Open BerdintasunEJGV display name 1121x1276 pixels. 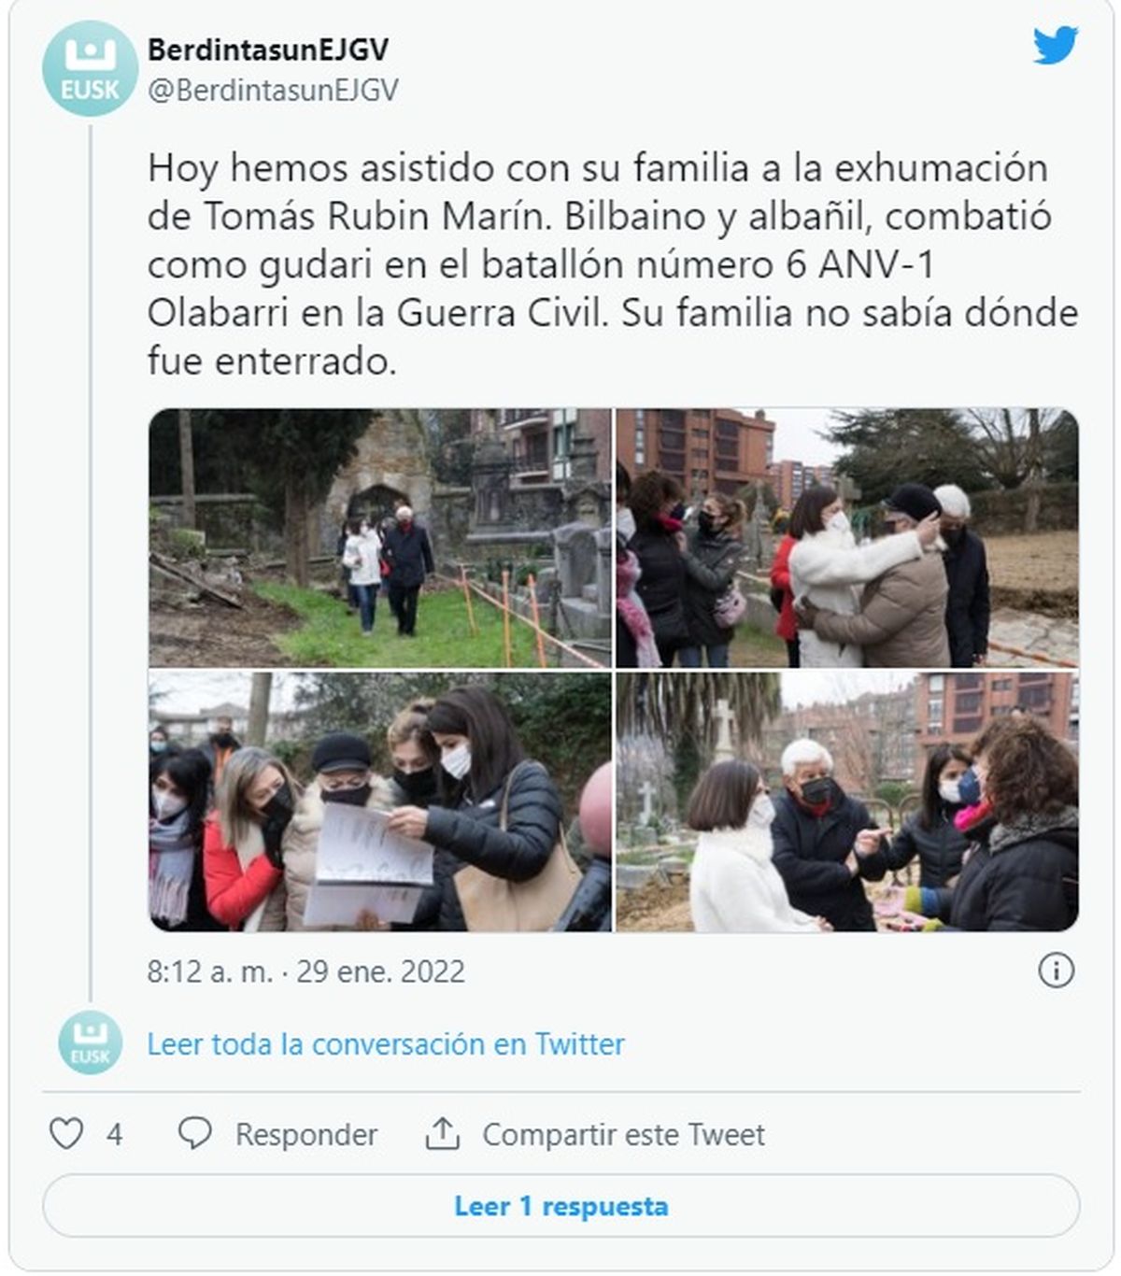(x=268, y=49)
